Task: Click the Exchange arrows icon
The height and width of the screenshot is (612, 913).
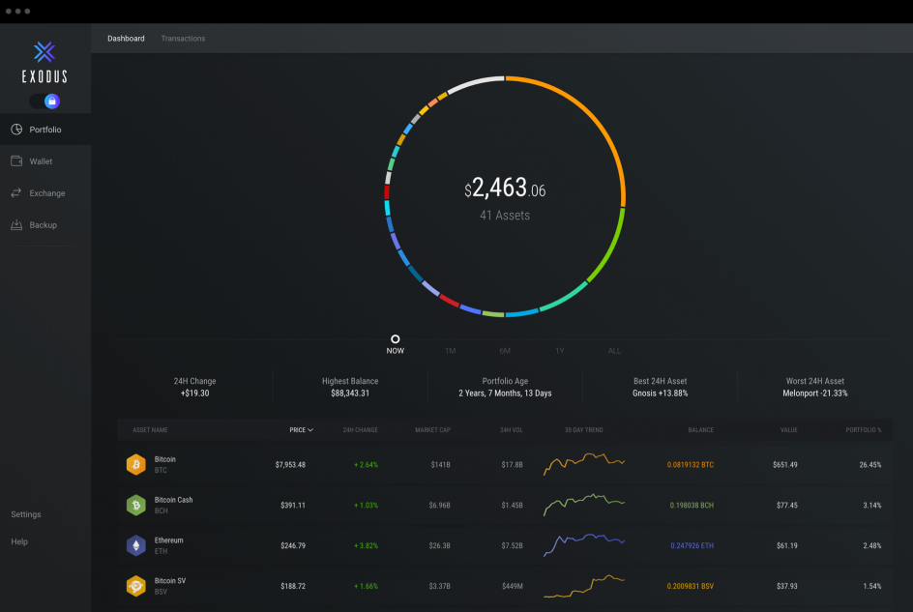Action: [16, 192]
